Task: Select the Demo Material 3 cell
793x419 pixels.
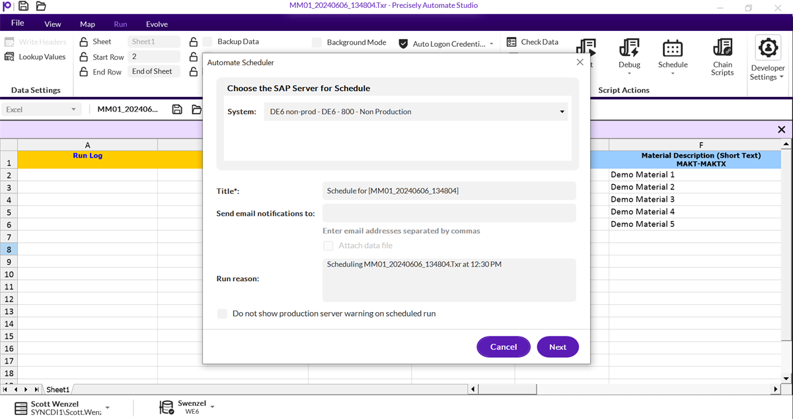Action: pos(695,199)
